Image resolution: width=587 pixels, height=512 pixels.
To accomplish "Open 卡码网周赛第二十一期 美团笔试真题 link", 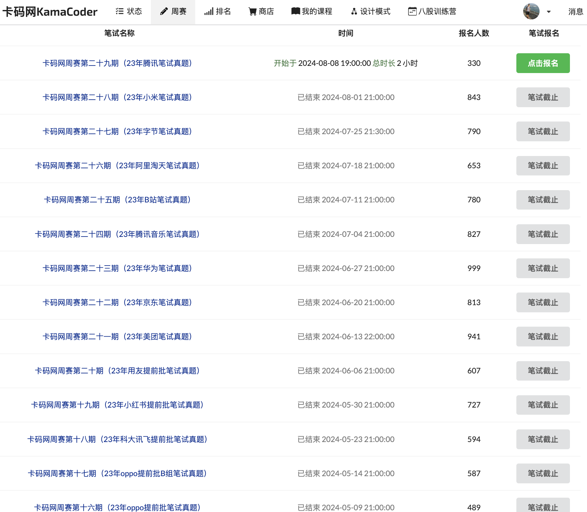I will click(117, 337).
